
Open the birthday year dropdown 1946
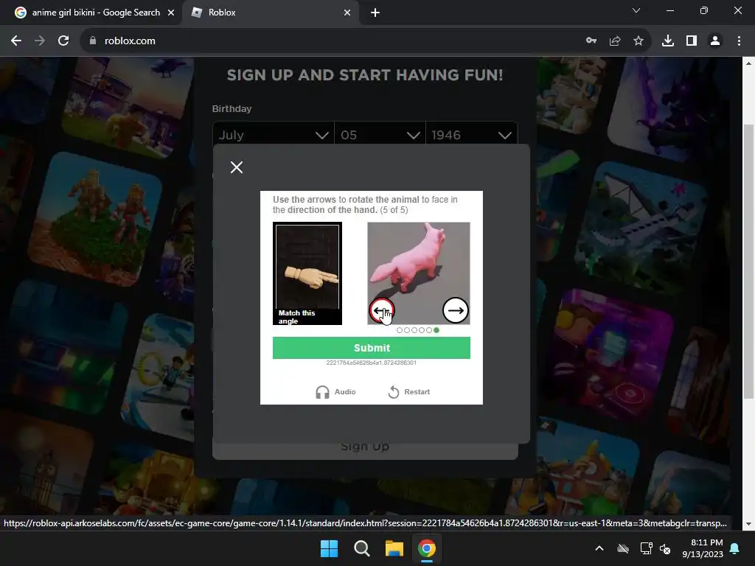pos(472,134)
